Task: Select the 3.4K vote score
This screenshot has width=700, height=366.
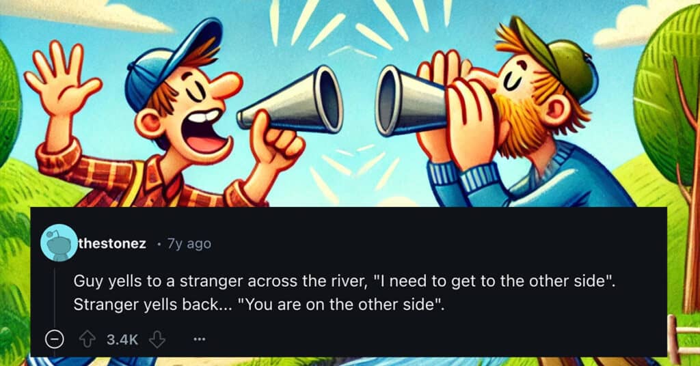Action: (x=122, y=340)
